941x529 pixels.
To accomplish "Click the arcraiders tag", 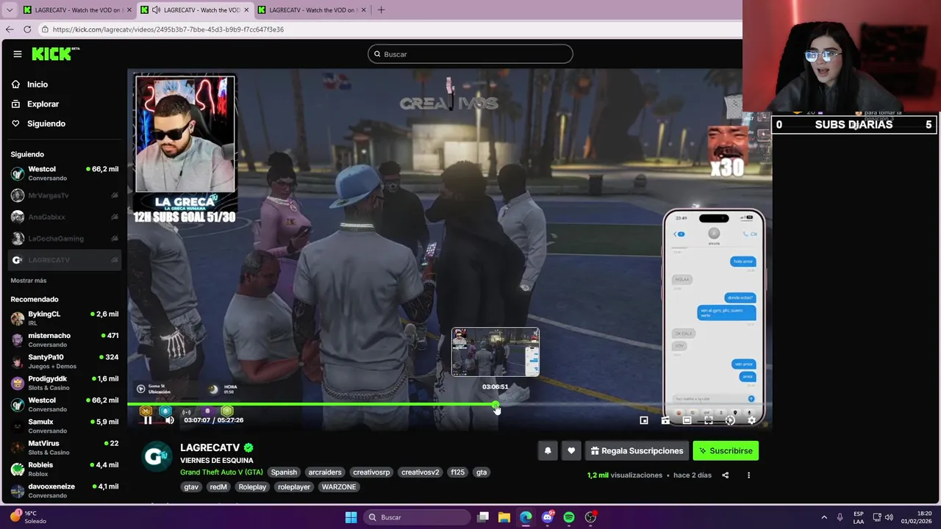I will pos(325,472).
